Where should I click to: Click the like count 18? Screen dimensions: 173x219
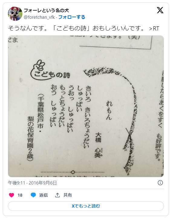click(x=20, y=195)
